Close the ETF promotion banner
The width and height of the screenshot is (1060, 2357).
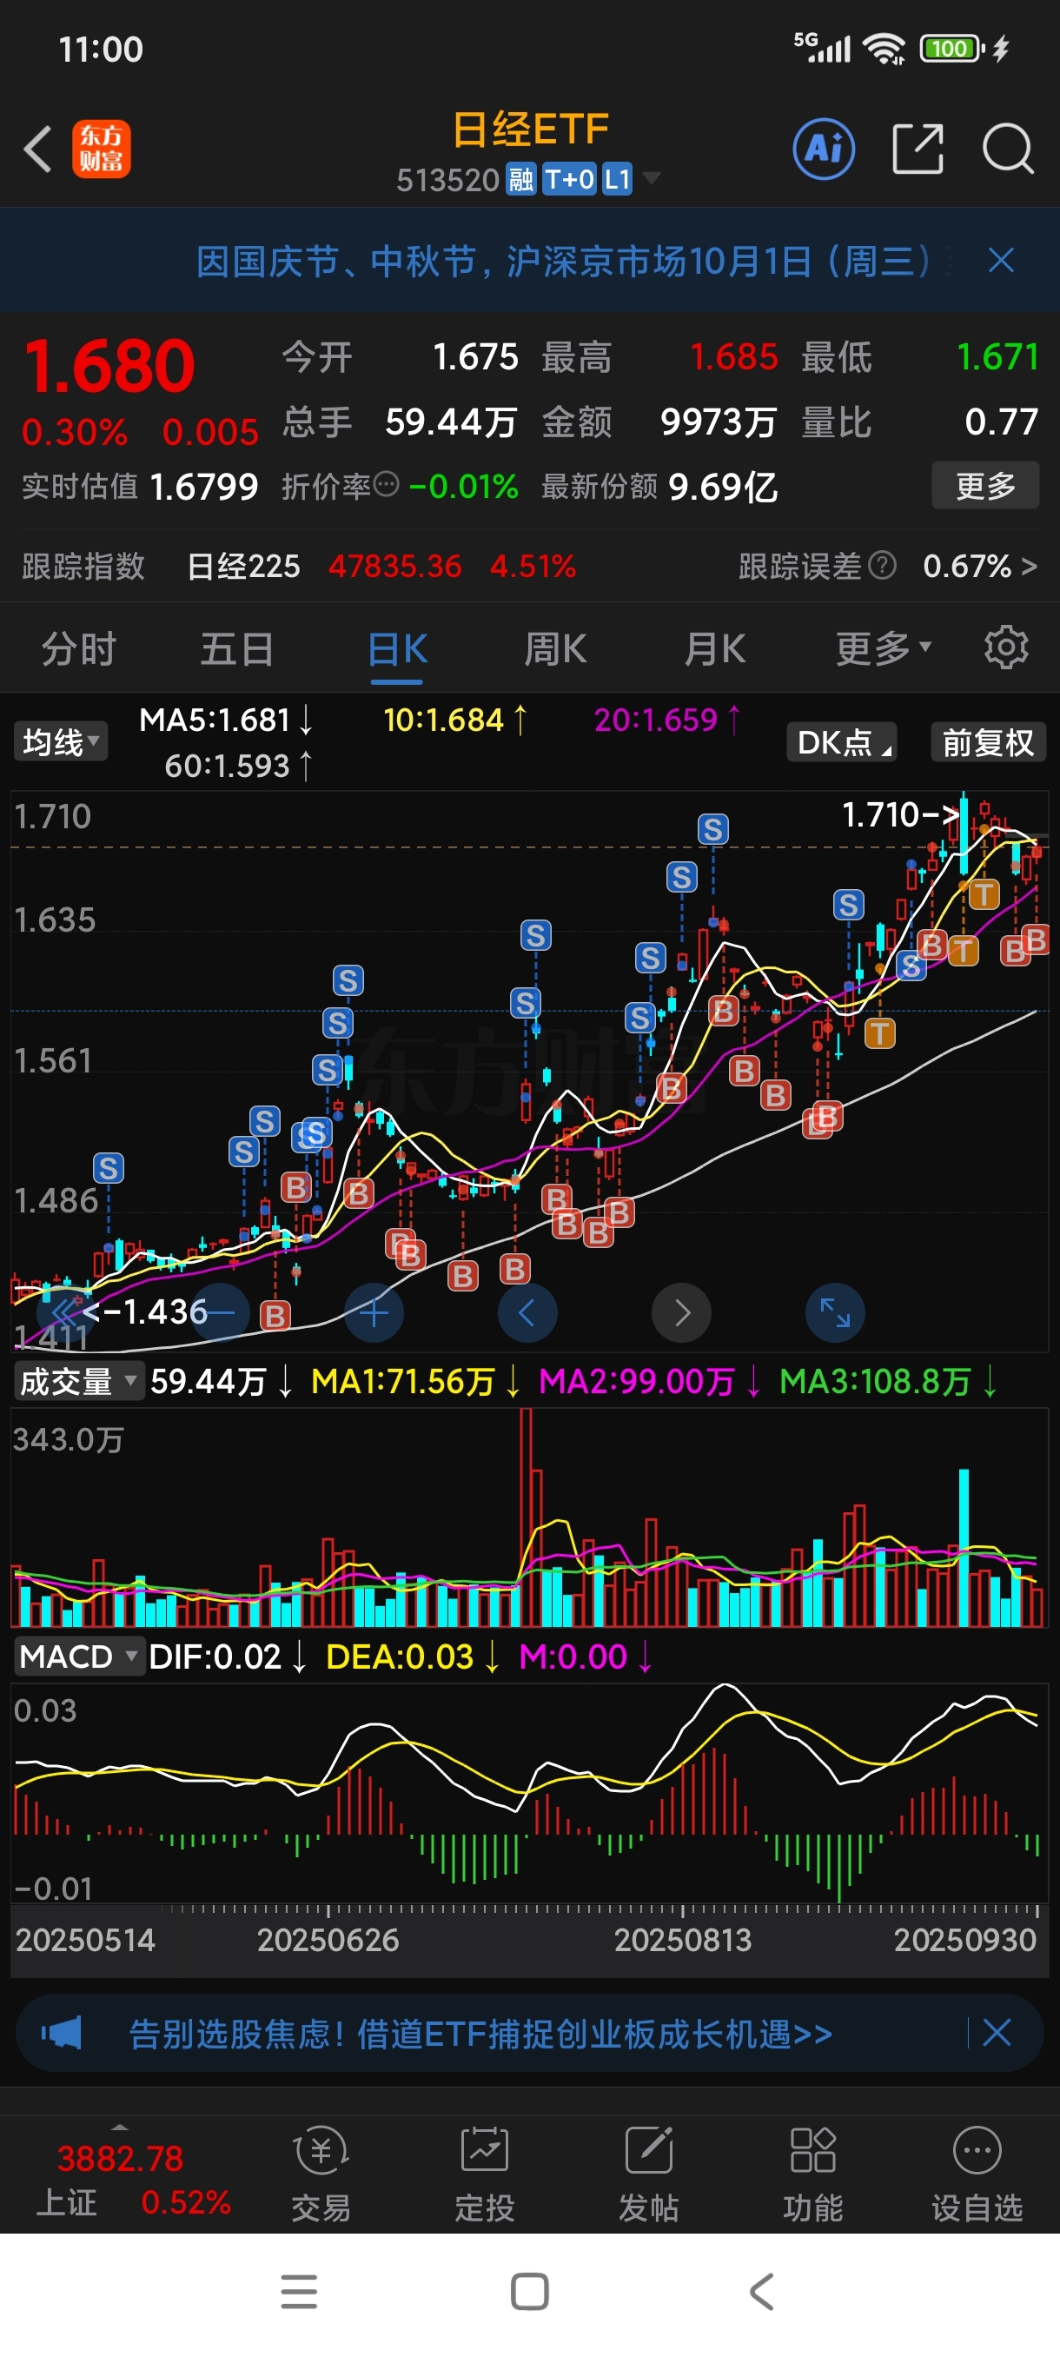pos(996,2032)
